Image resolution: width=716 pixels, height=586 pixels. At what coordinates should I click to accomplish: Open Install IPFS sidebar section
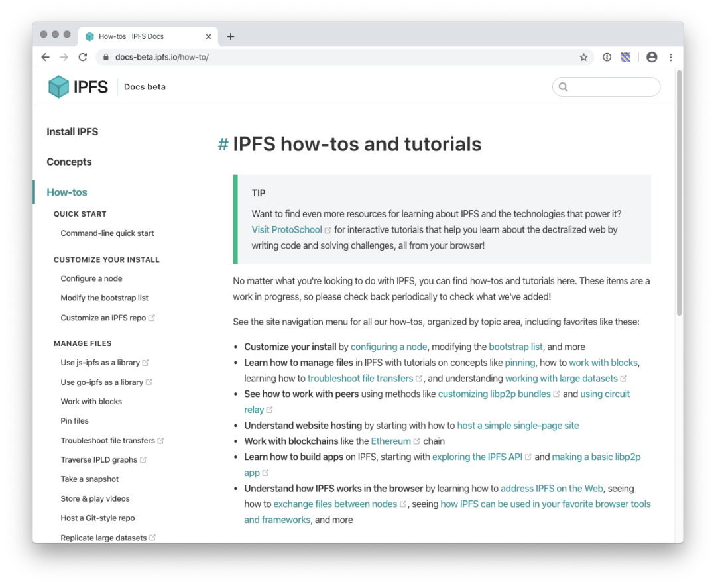[72, 131]
